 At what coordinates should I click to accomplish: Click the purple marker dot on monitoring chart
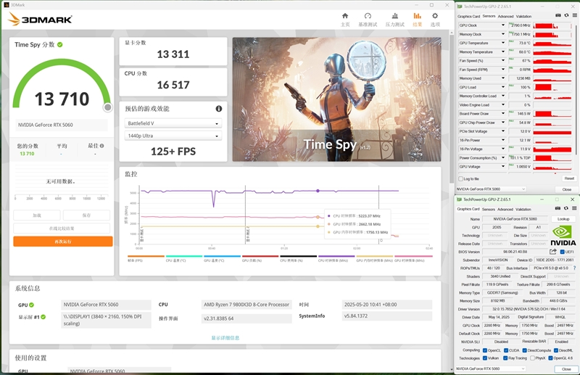pyautogui.click(x=318, y=191)
